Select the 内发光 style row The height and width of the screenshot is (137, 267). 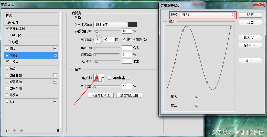[x=31, y=62]
